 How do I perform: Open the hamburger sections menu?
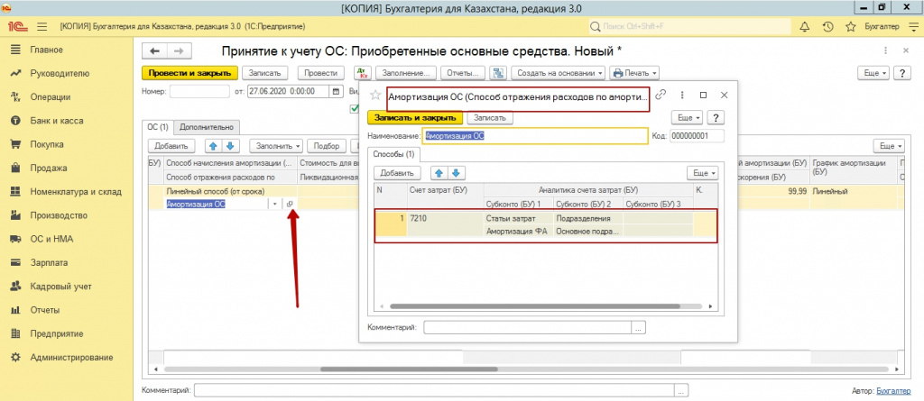(x=42, y=27)
